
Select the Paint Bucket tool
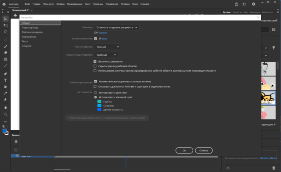pyautogui.click(x=6, y=87)
